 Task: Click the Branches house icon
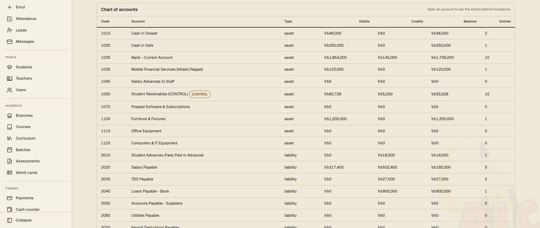[x=10, y=116]
